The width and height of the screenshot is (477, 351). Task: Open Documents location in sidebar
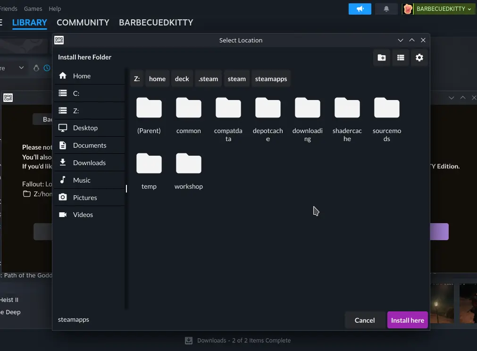click(x=90, y=145)
